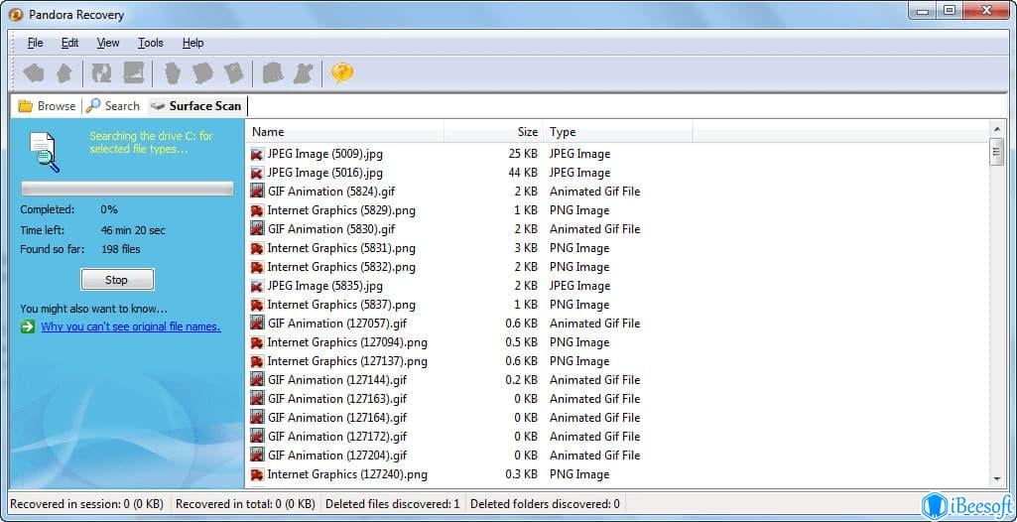Image resolution: width=1017 pixels, height=522 pixels.
Task: Sort list by the Type column header
Action: pos(617,132)
